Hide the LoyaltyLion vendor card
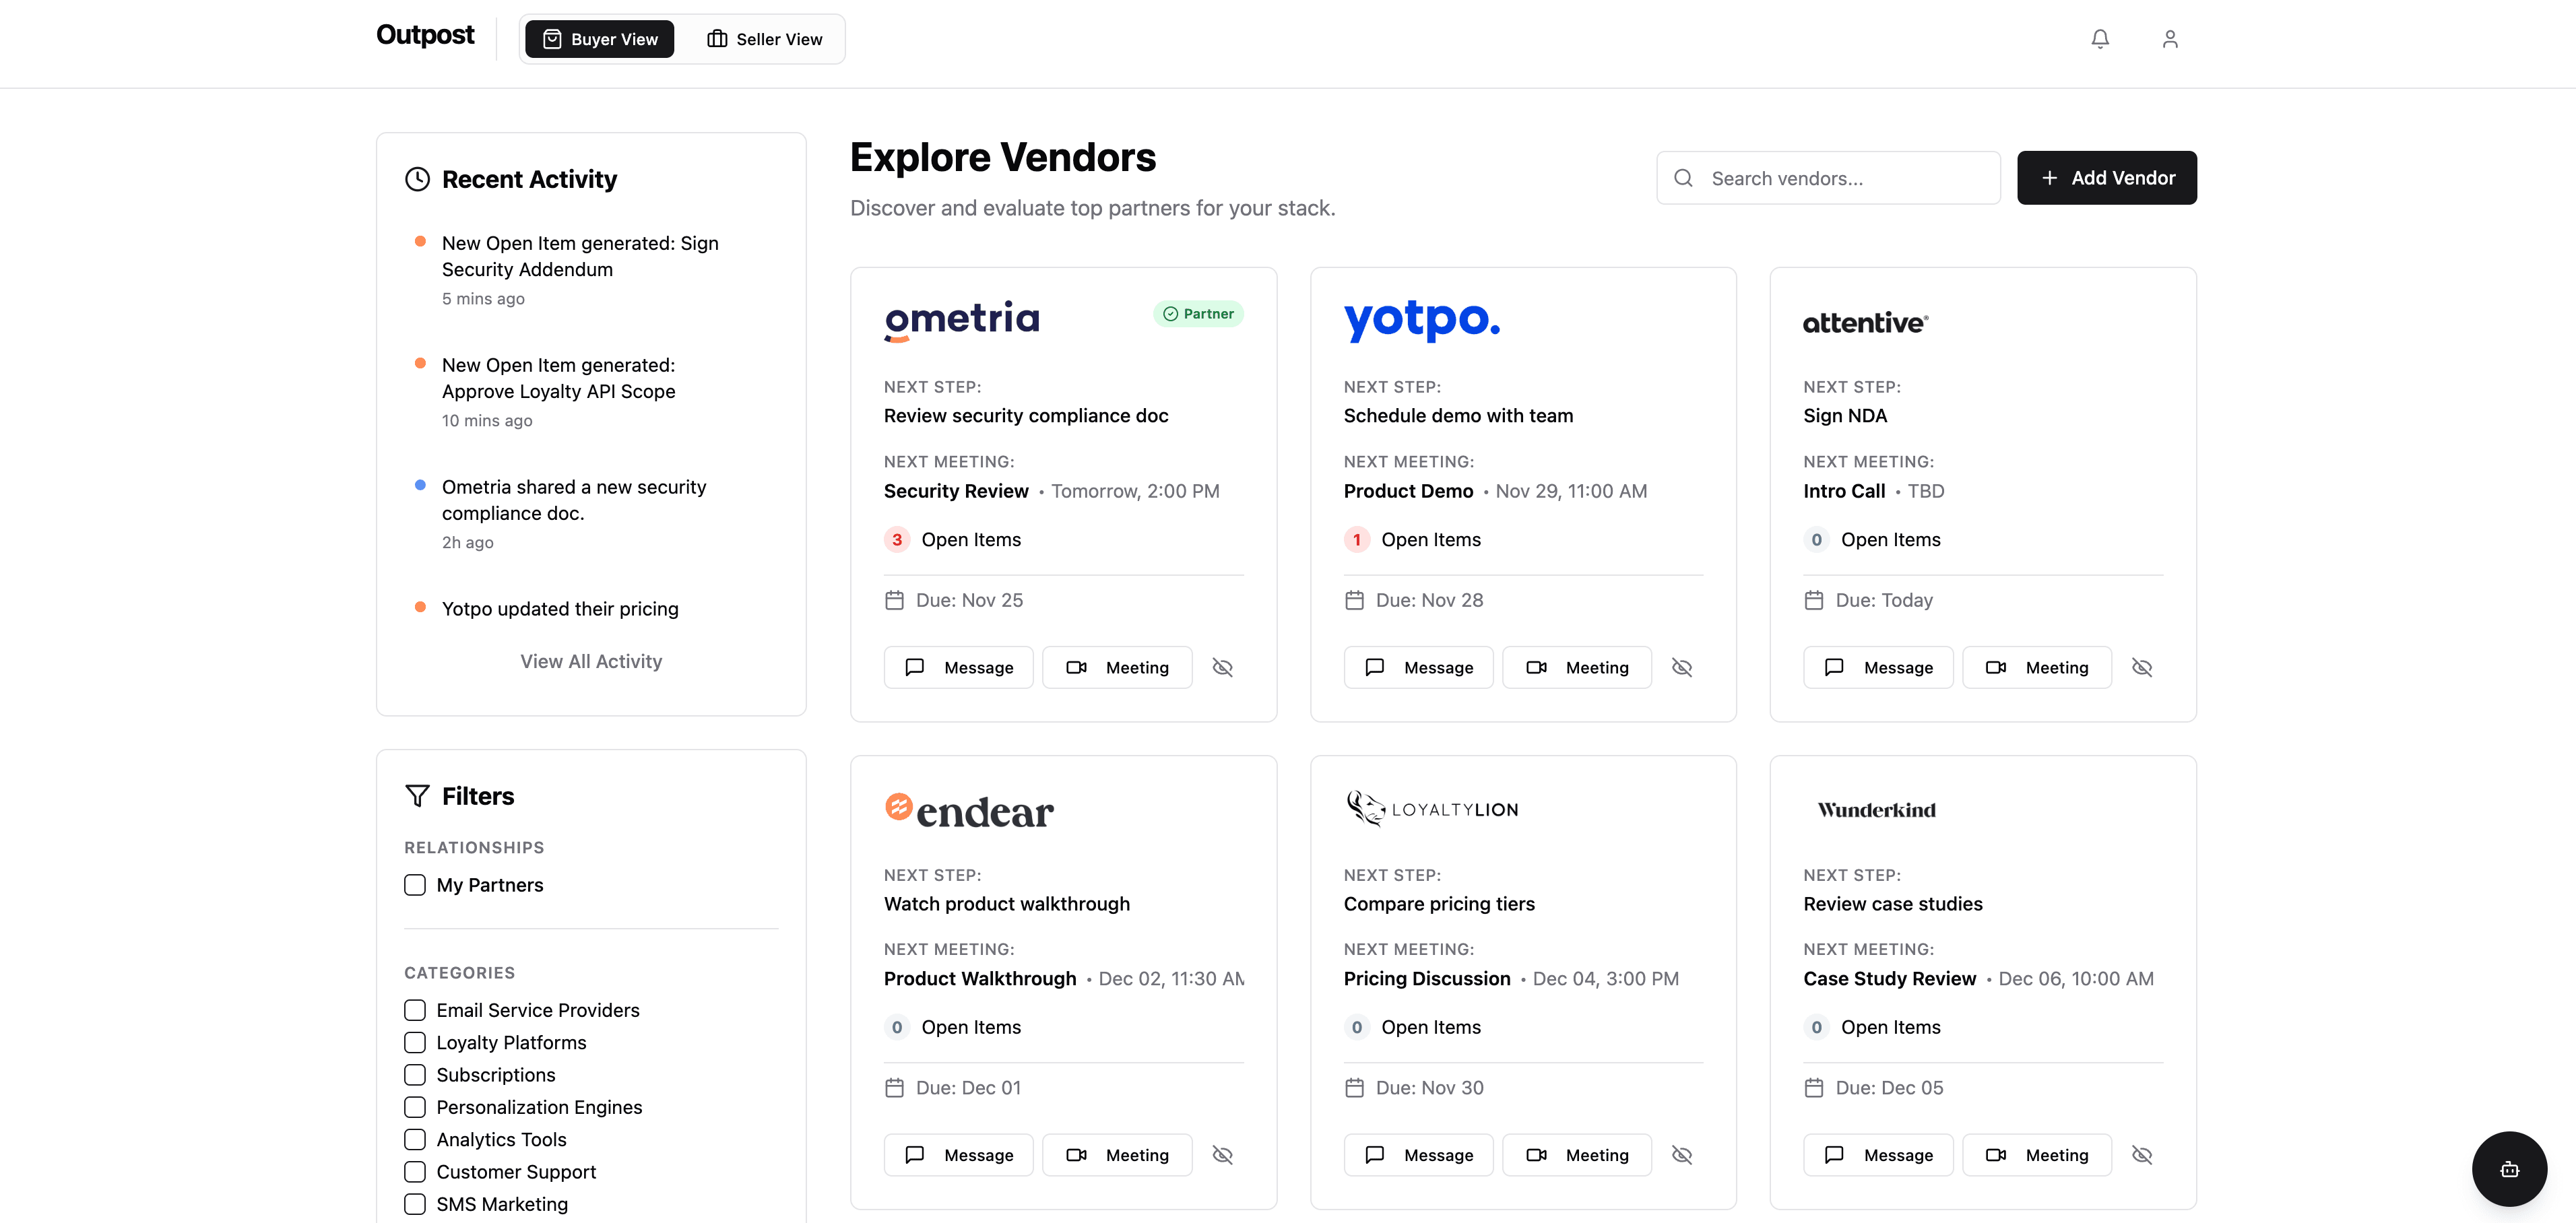 point(1682,1154)
